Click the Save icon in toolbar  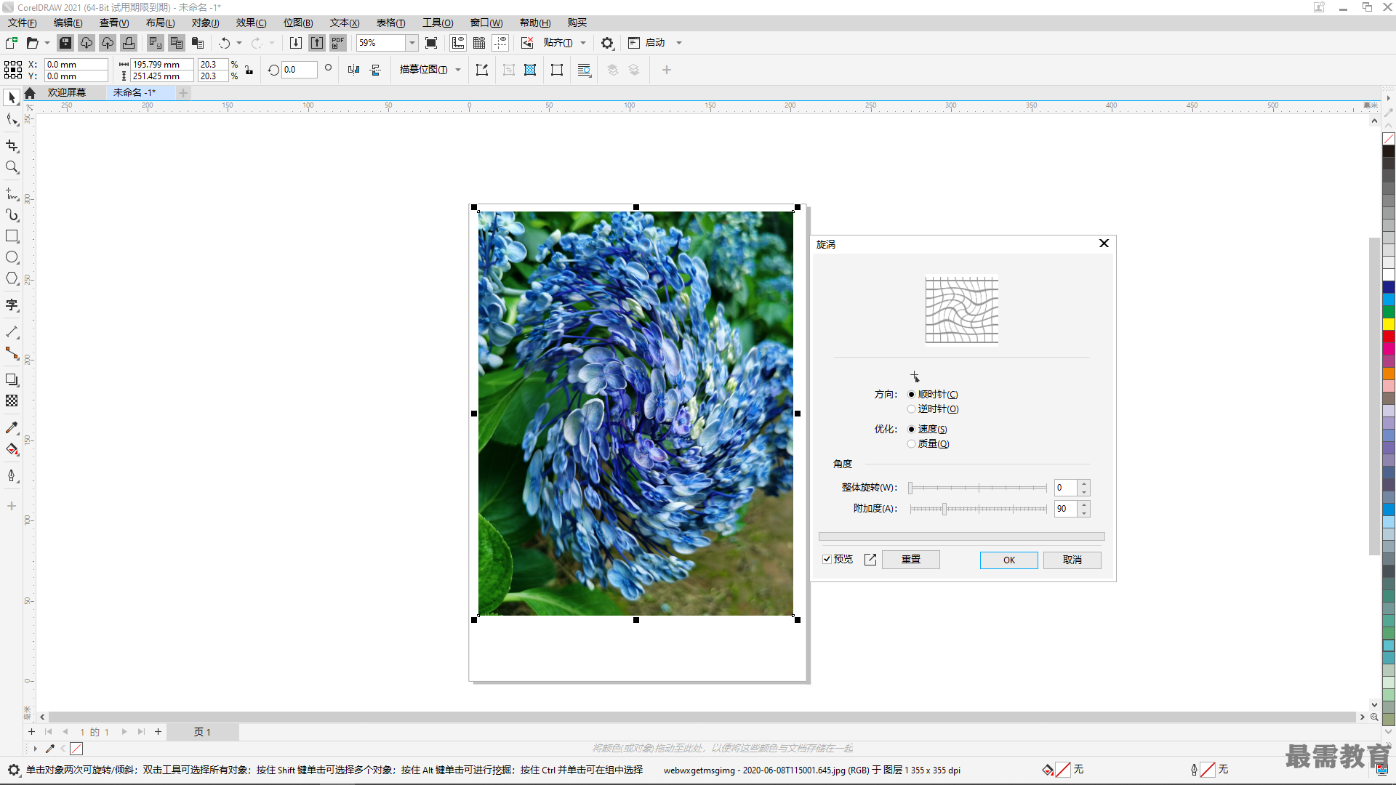pyautogui.click(x=65, y=43)
